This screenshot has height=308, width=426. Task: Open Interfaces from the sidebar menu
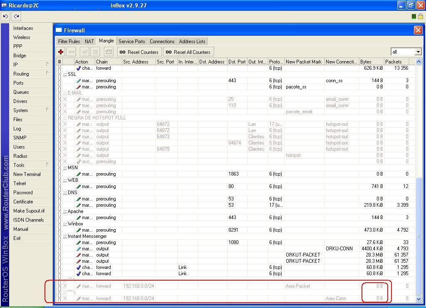pyautogui.click(x=23, y=28)
